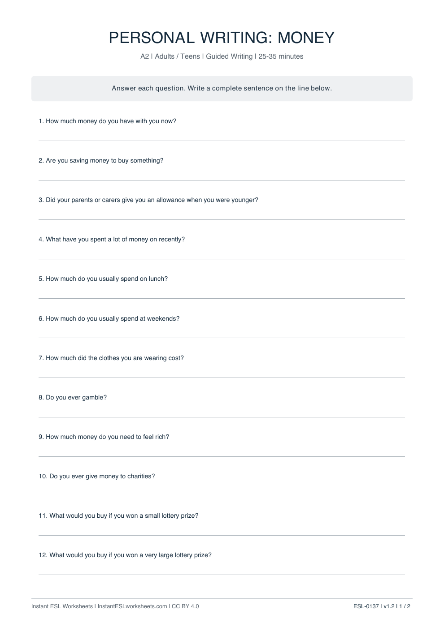Click the subtitle A2 Adults / Teens Guided Writing
This screenshot has height=627, width=444.
[222, 56]
